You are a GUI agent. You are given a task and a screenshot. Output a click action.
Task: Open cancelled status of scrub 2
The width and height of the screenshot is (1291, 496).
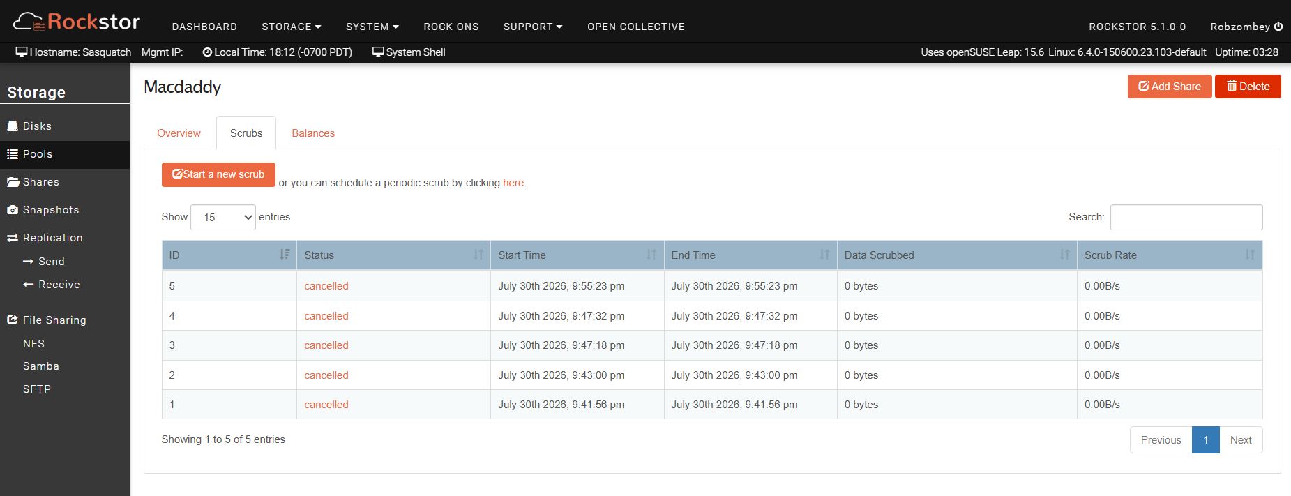click(x=326, y=375)
